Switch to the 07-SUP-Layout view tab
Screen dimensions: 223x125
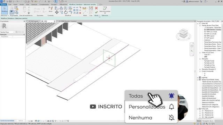tap(33, 21)
